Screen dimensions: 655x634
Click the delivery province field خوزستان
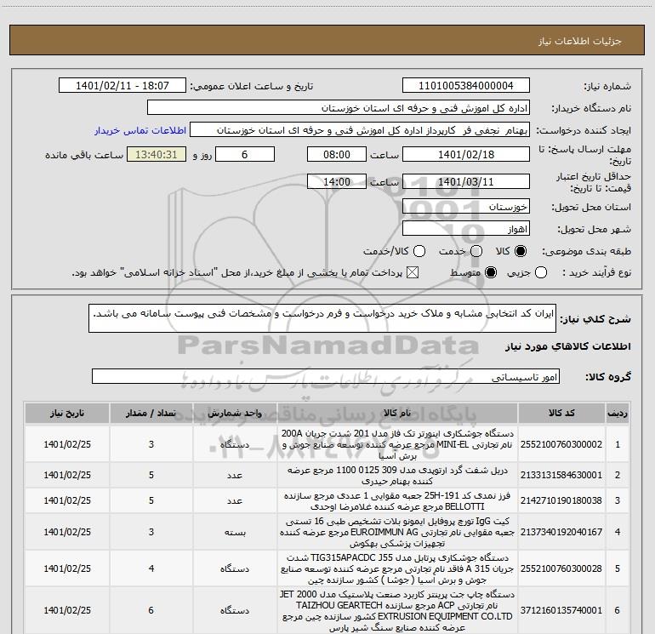point(466,207)
